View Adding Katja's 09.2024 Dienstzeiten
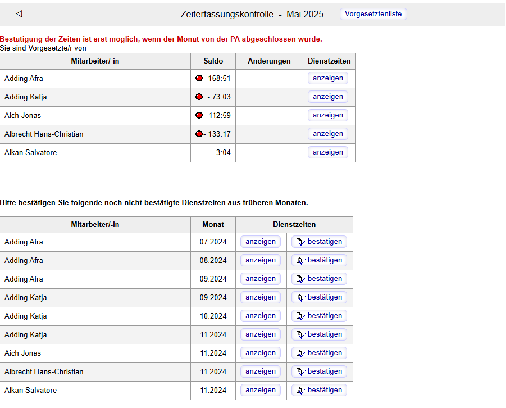The height and width of the screenshot is (408, 506). point(261,297)
